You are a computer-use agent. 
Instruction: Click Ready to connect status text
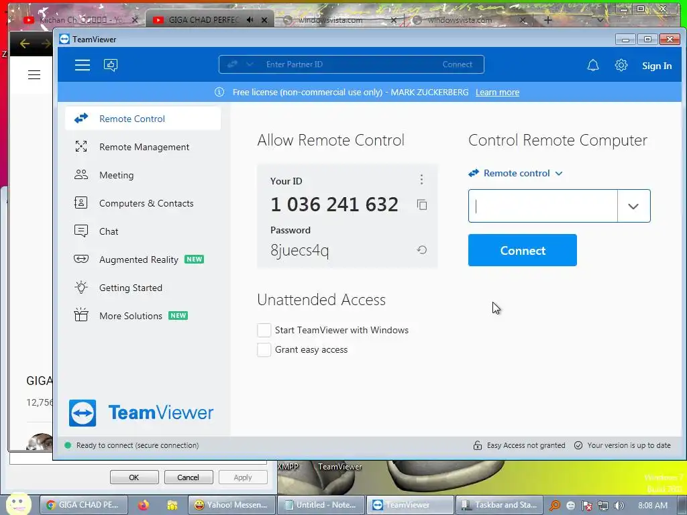coord(138,445)
